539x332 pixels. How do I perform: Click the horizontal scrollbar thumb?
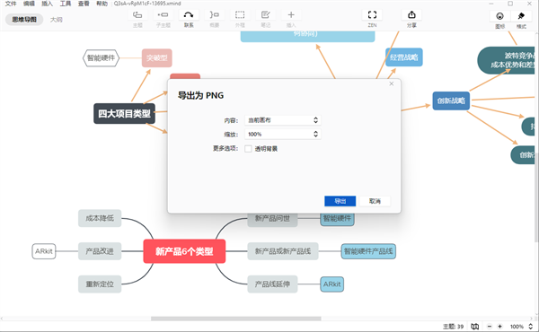[235, 319]
